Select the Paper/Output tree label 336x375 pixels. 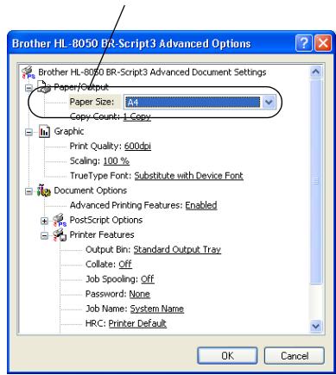coord(81,87)
